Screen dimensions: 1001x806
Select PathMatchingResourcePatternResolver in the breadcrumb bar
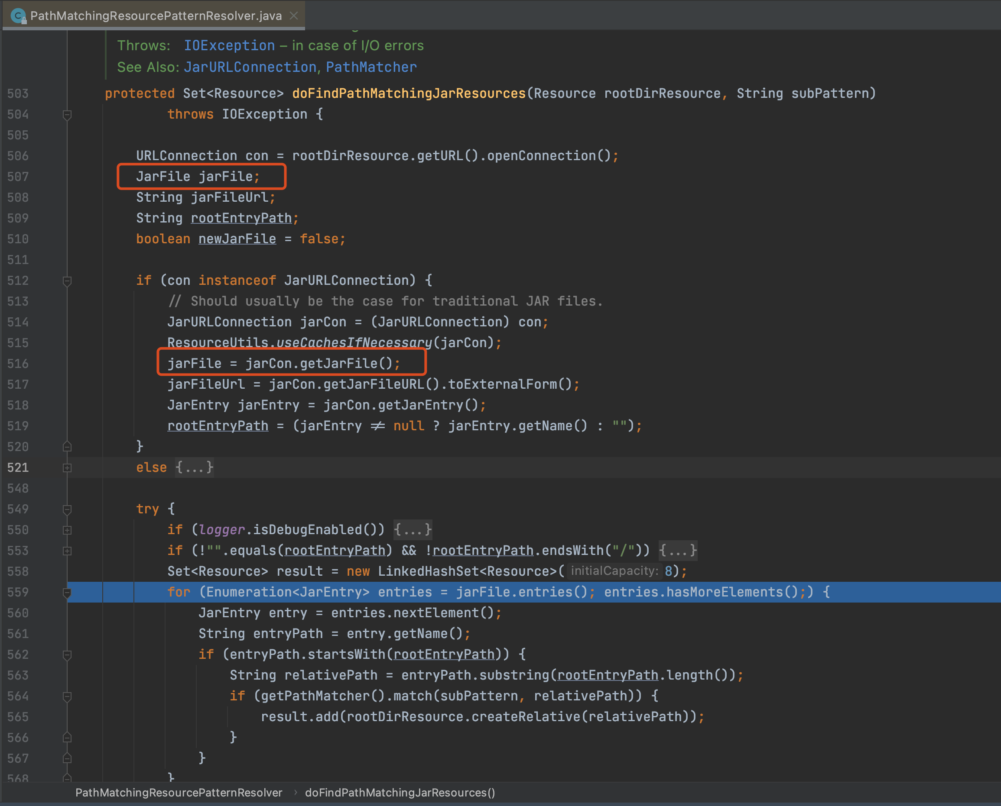pyautogui.click(x=179, y=793)
